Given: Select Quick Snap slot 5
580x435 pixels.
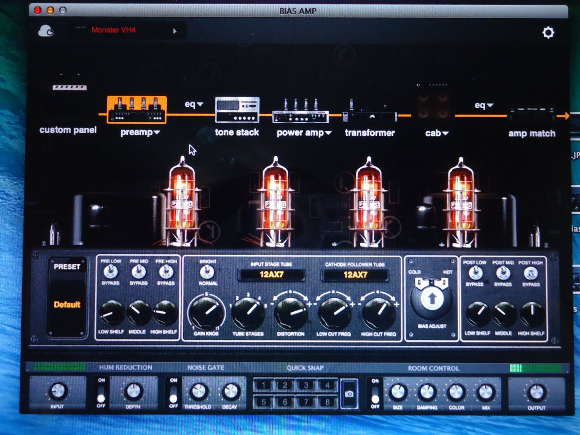Looking at the screenshot, I should coord(264,401).
